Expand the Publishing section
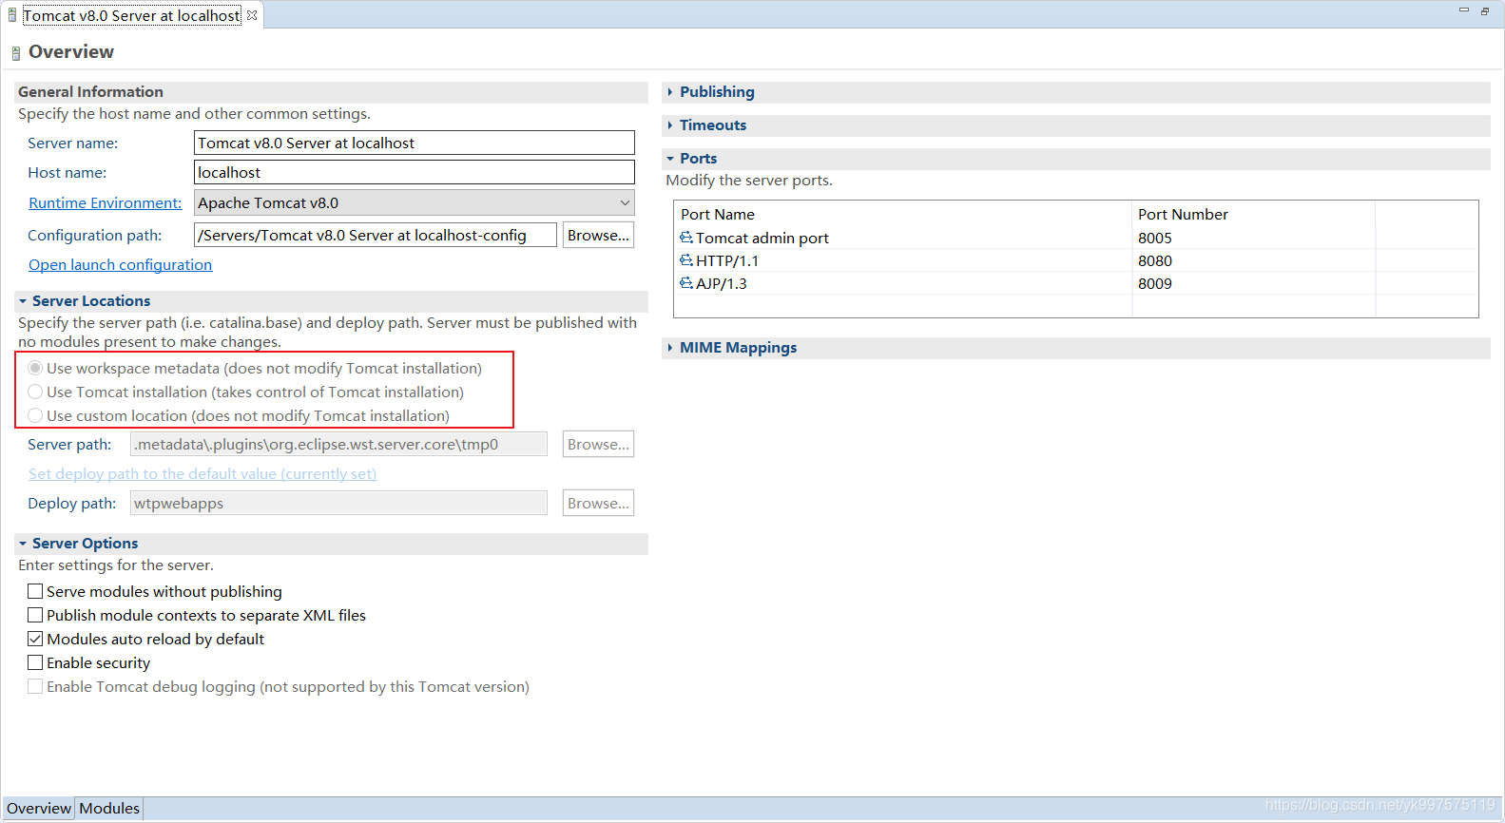Image resolution: width=1505 pixels, height=823 pixels. tap(670, 92)
